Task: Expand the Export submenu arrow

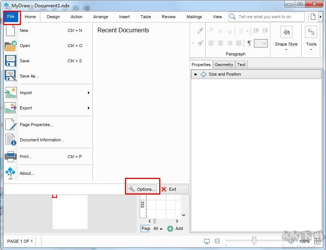Action: point(89,108)
